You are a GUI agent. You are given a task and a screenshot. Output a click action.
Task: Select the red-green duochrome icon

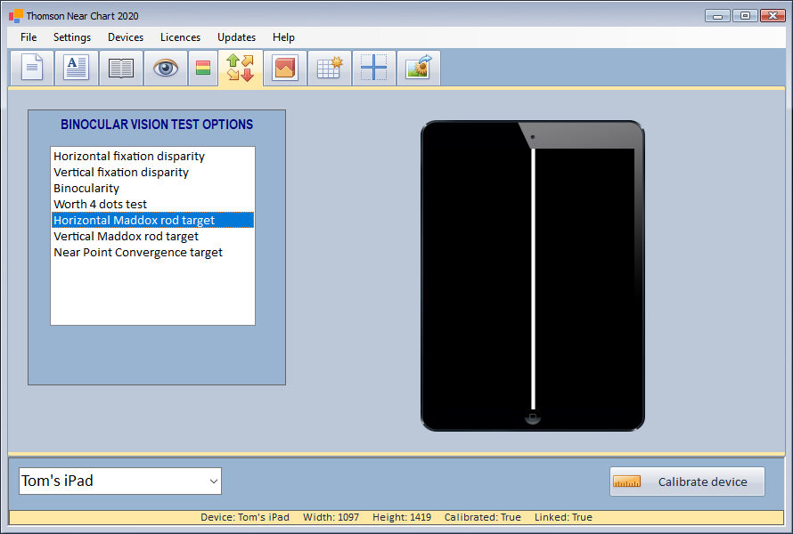click(203, 69)
